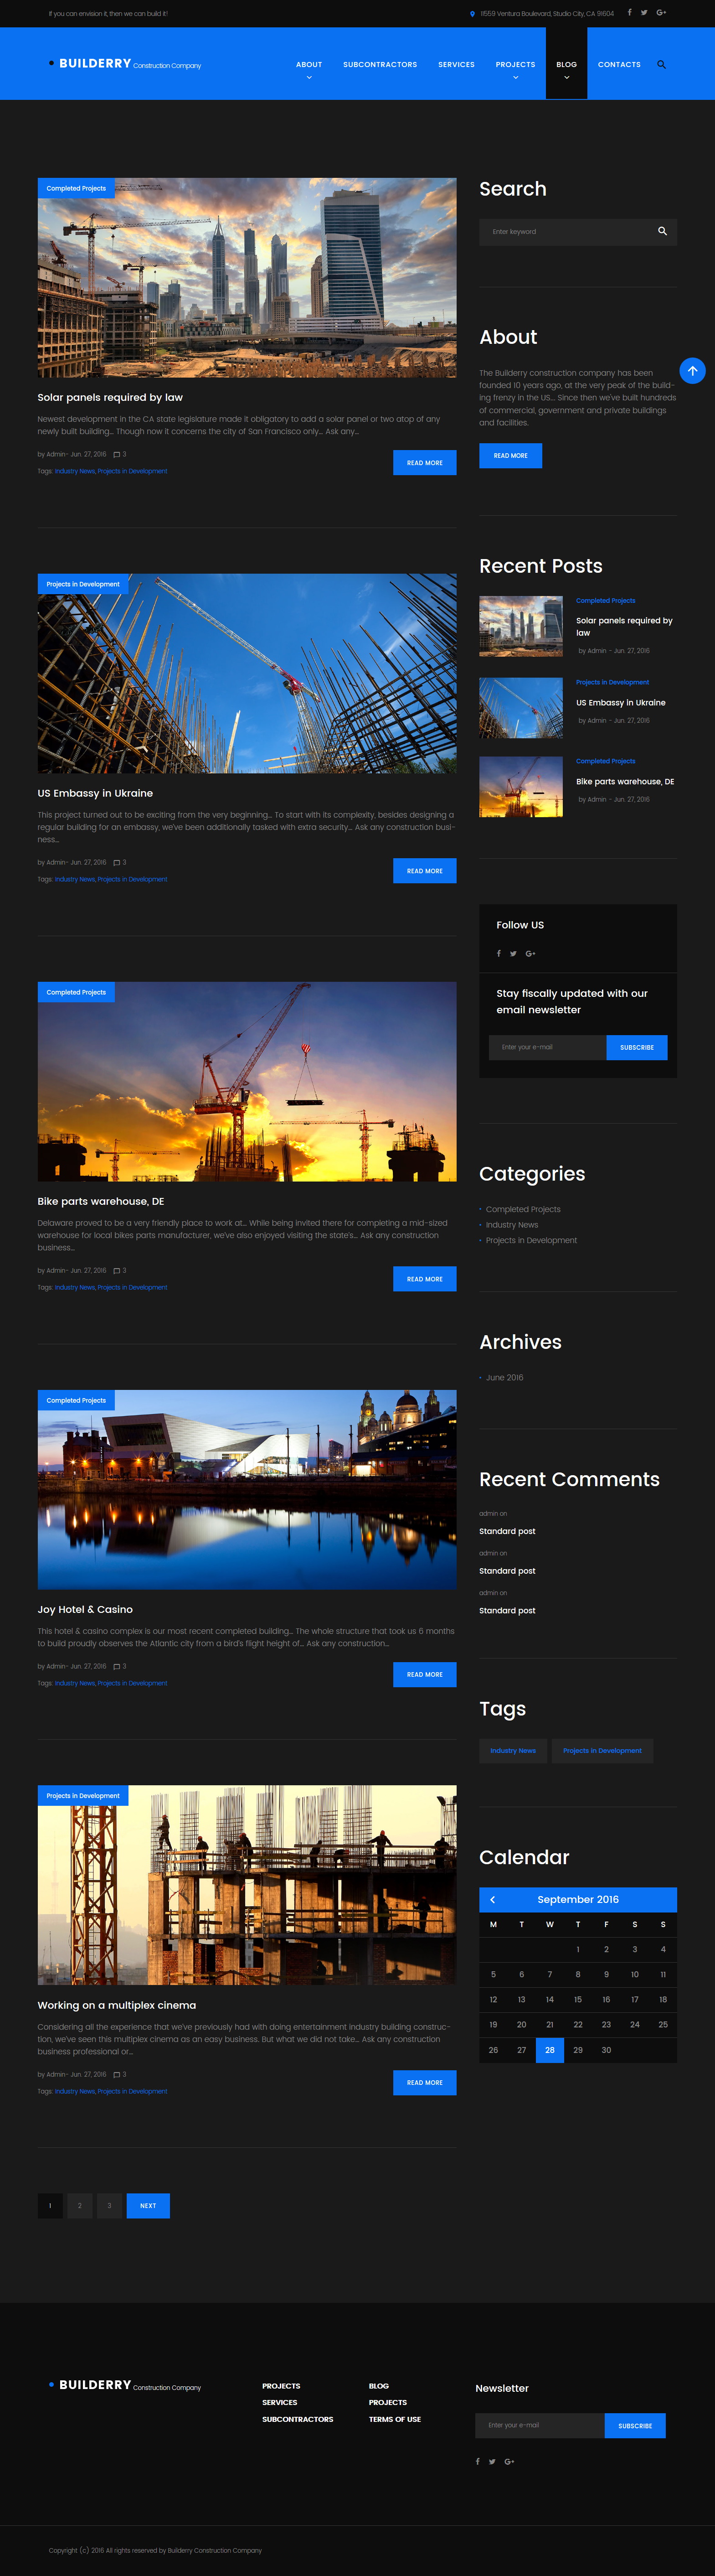
Task: Click footer newsletter e-mail field
Action: [540, 2425]
